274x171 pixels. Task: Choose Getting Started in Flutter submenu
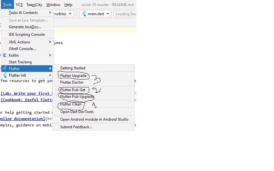[x=93, y=68]
